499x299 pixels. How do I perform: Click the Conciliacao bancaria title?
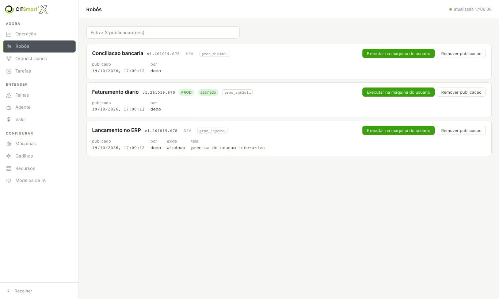pos(118,53)
